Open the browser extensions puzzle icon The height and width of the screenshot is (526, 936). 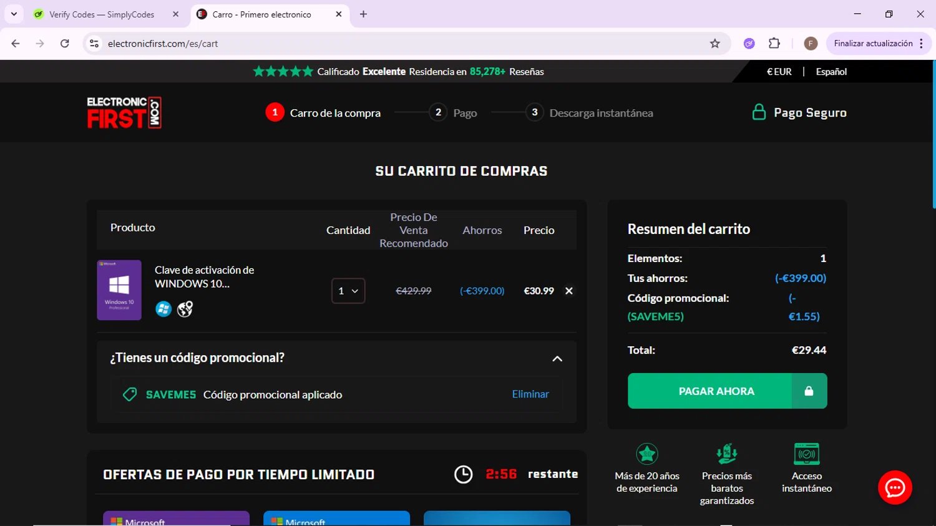(774, 44)
